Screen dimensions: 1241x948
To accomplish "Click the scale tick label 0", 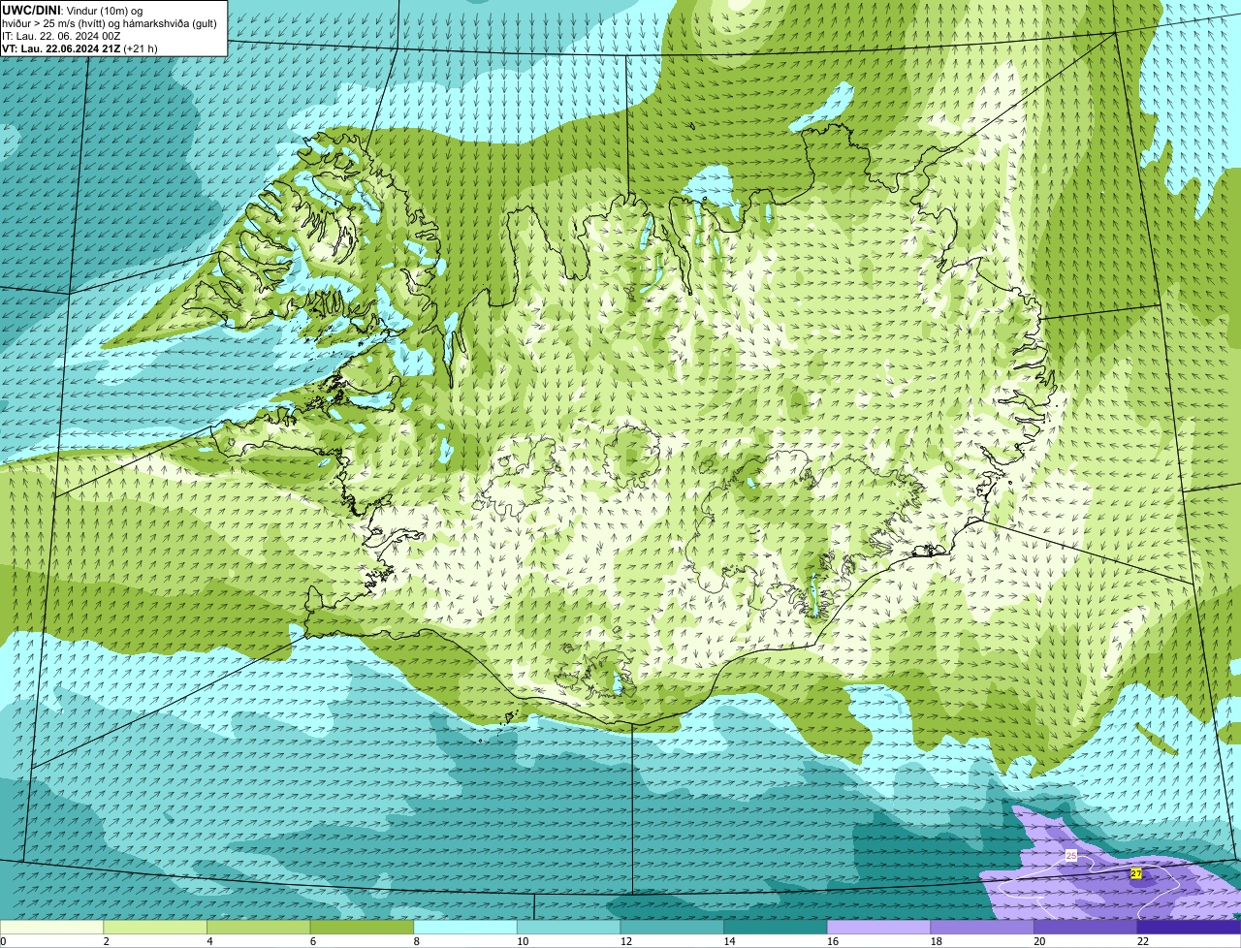I will (x=4, y=941).
